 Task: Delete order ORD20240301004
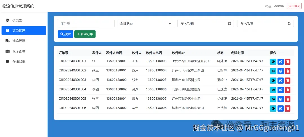coord(288,90)
